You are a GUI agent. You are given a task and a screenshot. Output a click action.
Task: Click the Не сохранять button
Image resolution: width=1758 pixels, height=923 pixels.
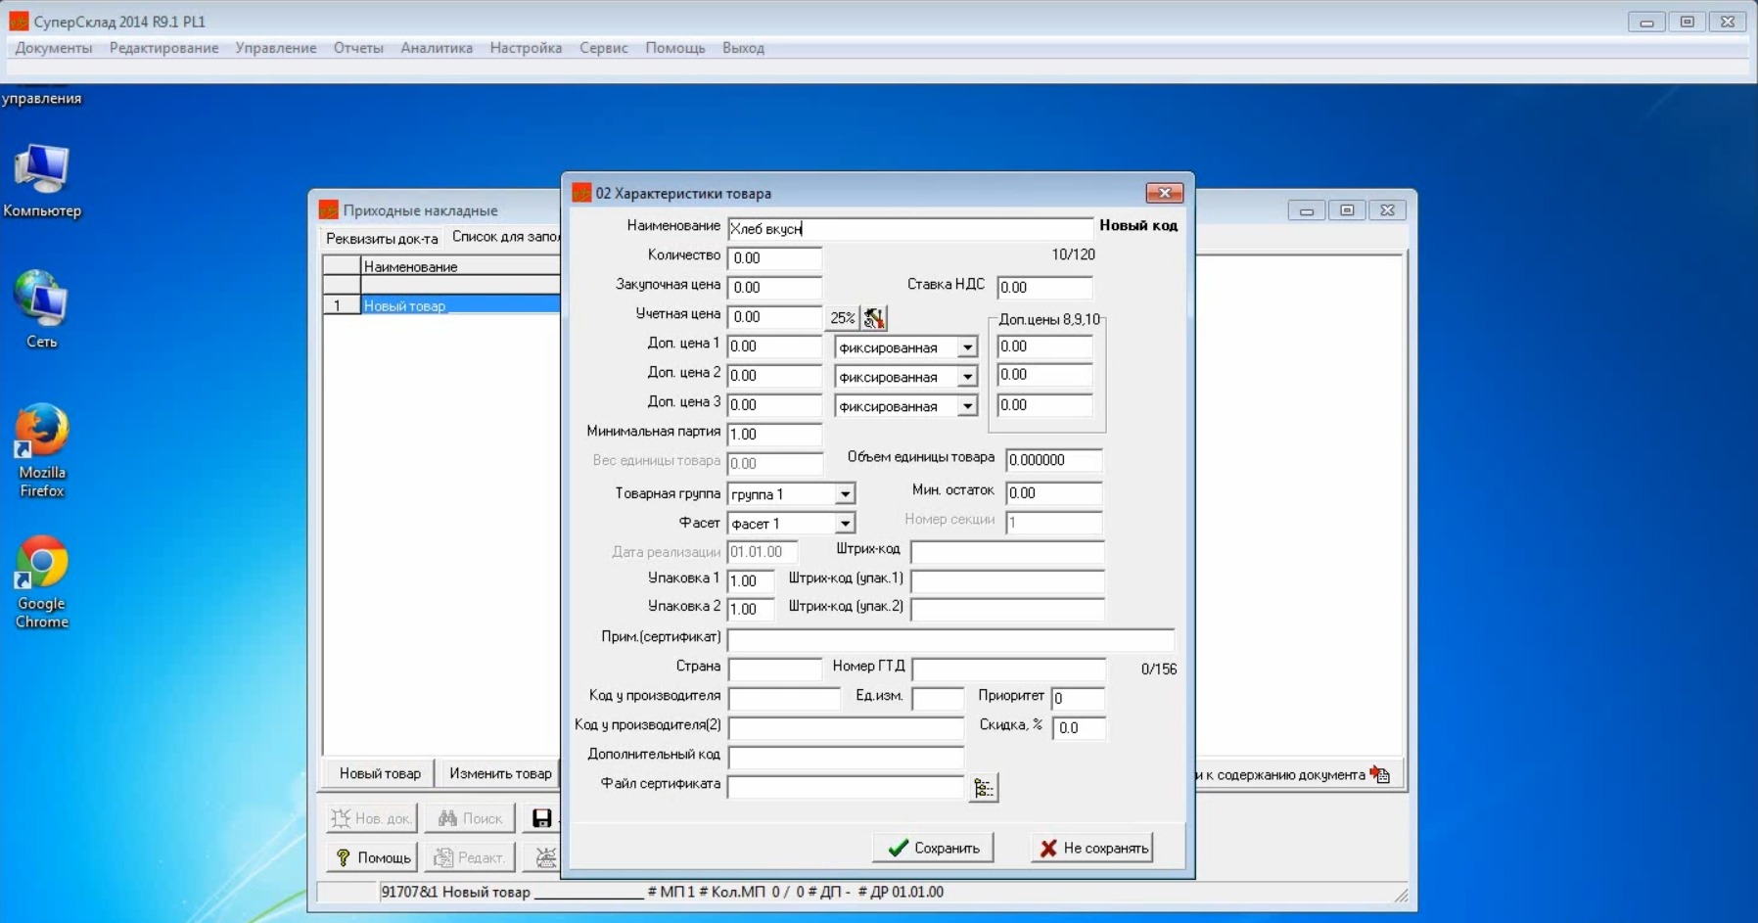point(1092,848)
